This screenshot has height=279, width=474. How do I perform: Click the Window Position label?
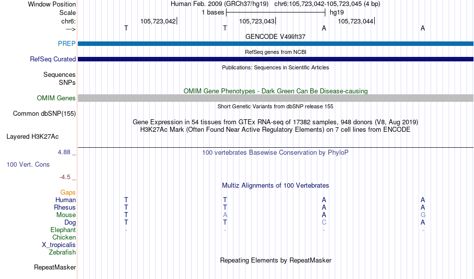tap(52, 4)
